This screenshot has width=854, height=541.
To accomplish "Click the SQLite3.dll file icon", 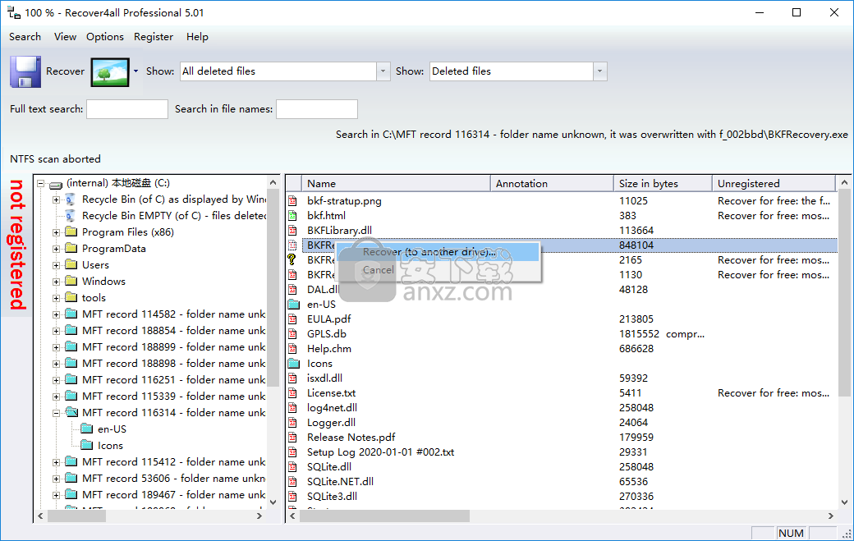I will pos(292,497).
